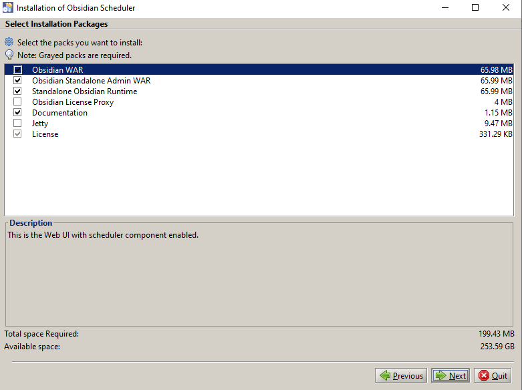Click the 1.15 MB size value
522x390 pixels.
[x=499, y=112]
